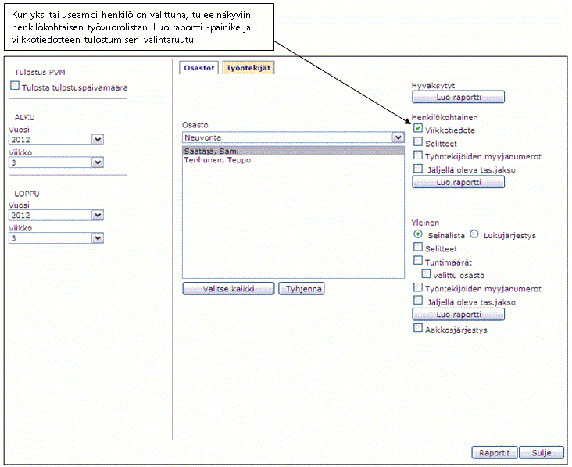572x467 pixels.
Task: Open ALKU Vuosi dropdown arrow
Action: click(98, 140)
